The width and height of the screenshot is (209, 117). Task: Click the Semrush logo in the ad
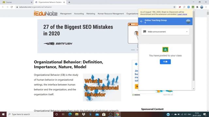click(58, 44)
